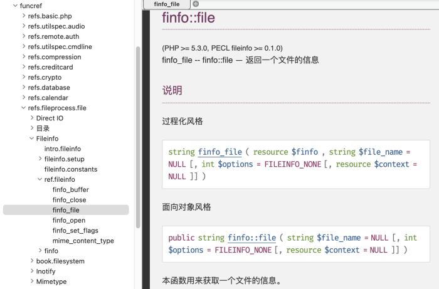Select Inotify label
The width and height of the screenshot is (439, 289).
pos(46,271)
